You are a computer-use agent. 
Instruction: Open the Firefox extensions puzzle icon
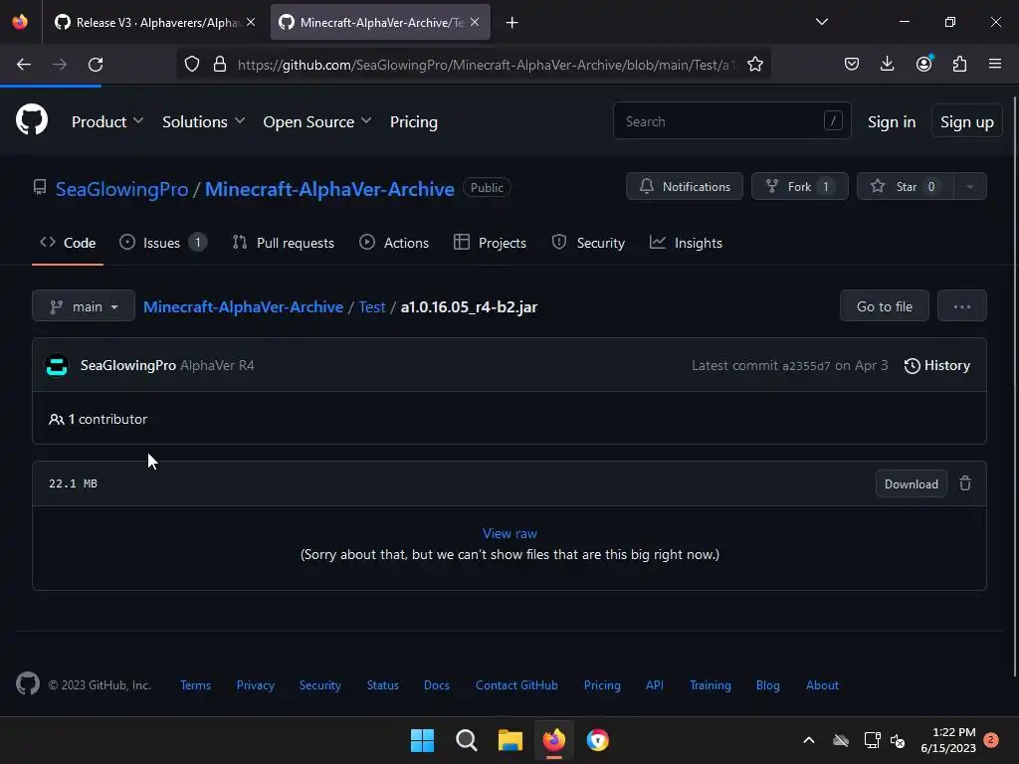[x=959, y=65]
